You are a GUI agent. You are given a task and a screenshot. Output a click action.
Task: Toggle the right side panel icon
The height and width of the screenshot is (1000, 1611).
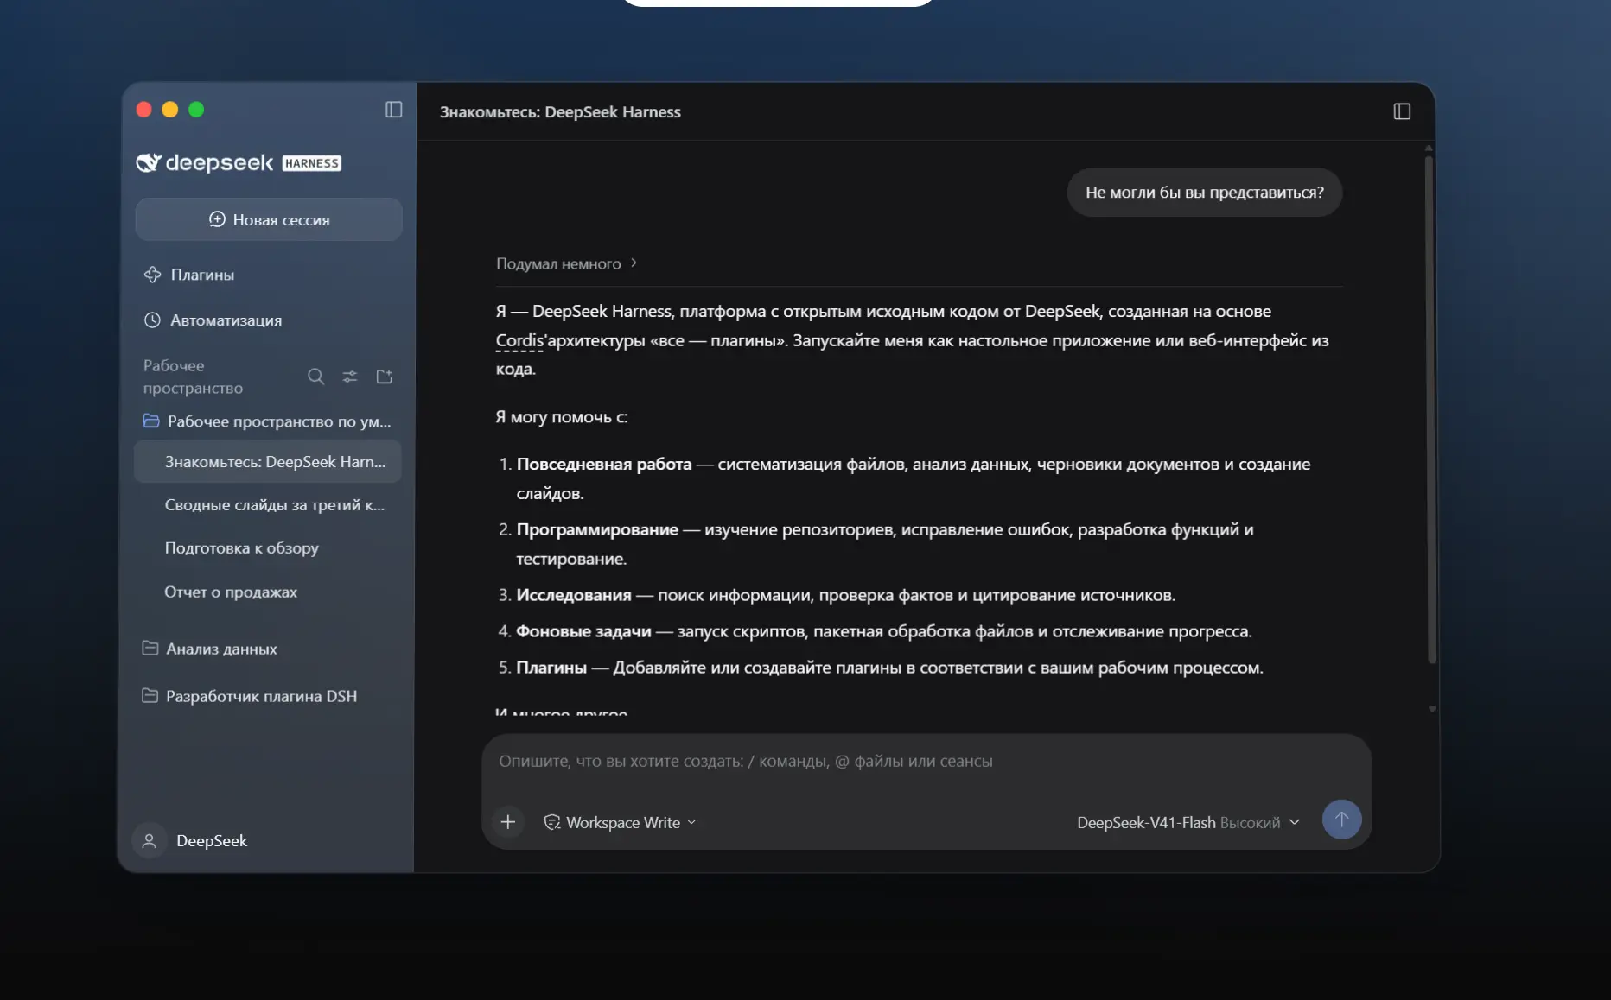pyautogui.click(x=1402, y=111)
